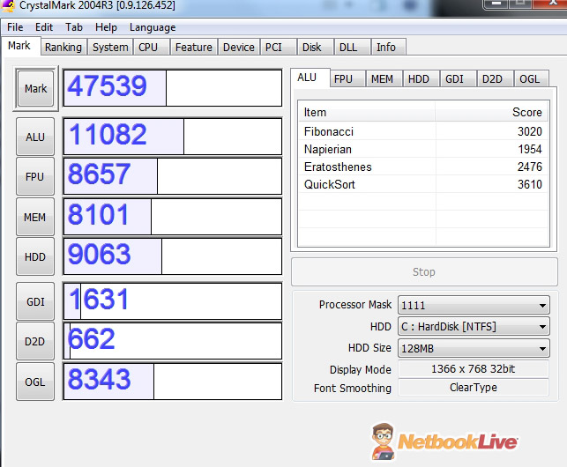Switch to the Device tab
567x467 pixels.
click(239, 47)
